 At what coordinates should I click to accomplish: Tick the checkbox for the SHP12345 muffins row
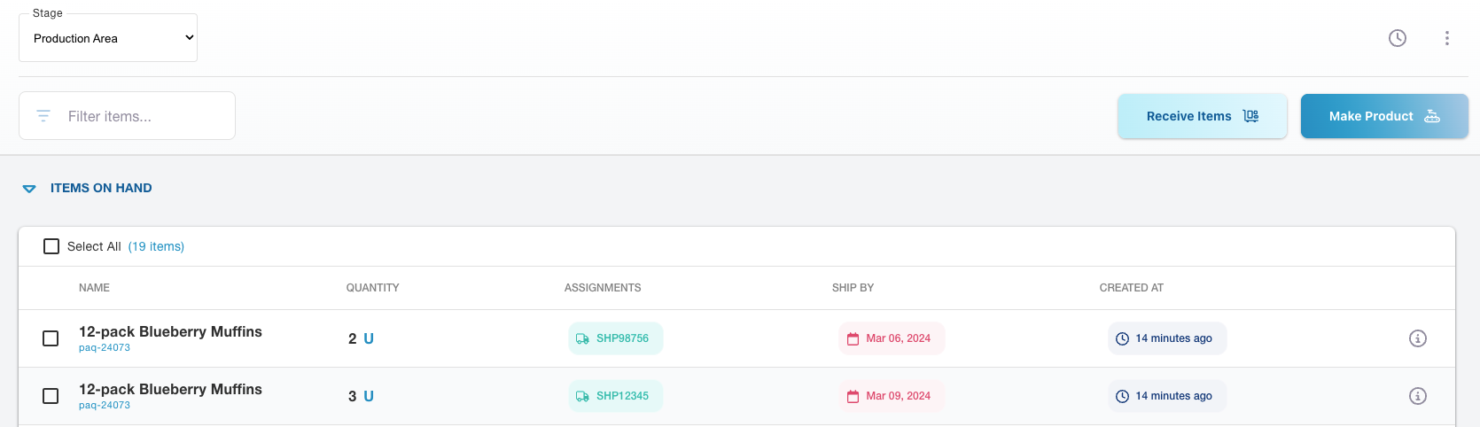click(x=51, y=396)
